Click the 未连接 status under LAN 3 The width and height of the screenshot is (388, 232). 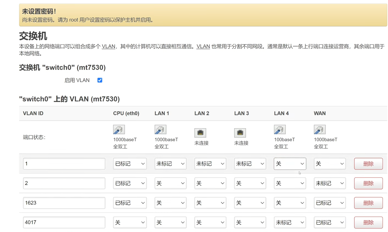click(x=241, y=143)
